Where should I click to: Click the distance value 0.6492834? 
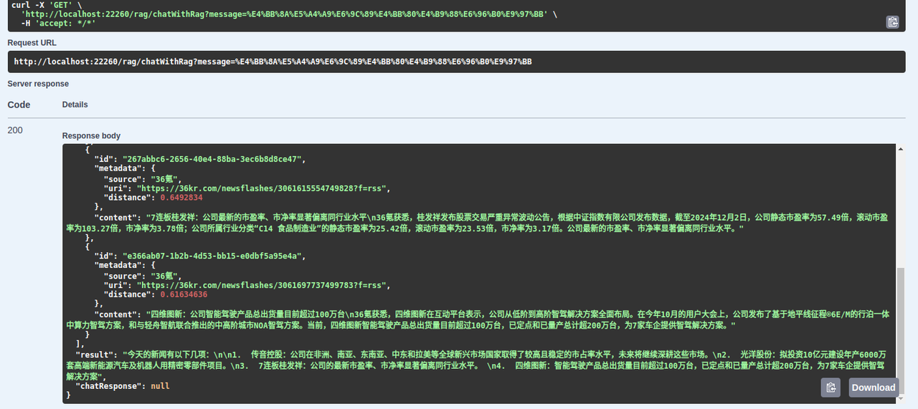coord(181,198)
